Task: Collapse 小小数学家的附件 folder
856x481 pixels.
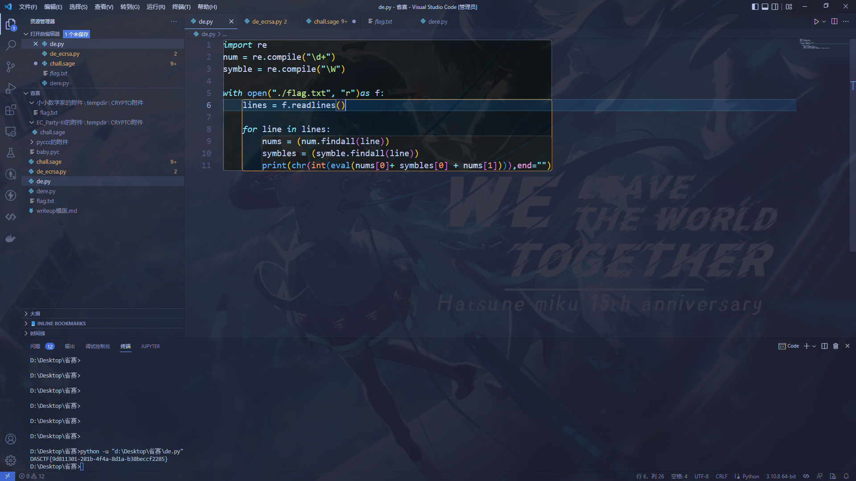Action: click(x=103, y=103)
